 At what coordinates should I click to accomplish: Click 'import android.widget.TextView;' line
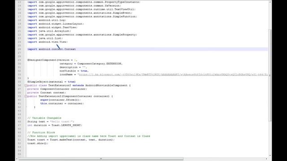point(52,27)
